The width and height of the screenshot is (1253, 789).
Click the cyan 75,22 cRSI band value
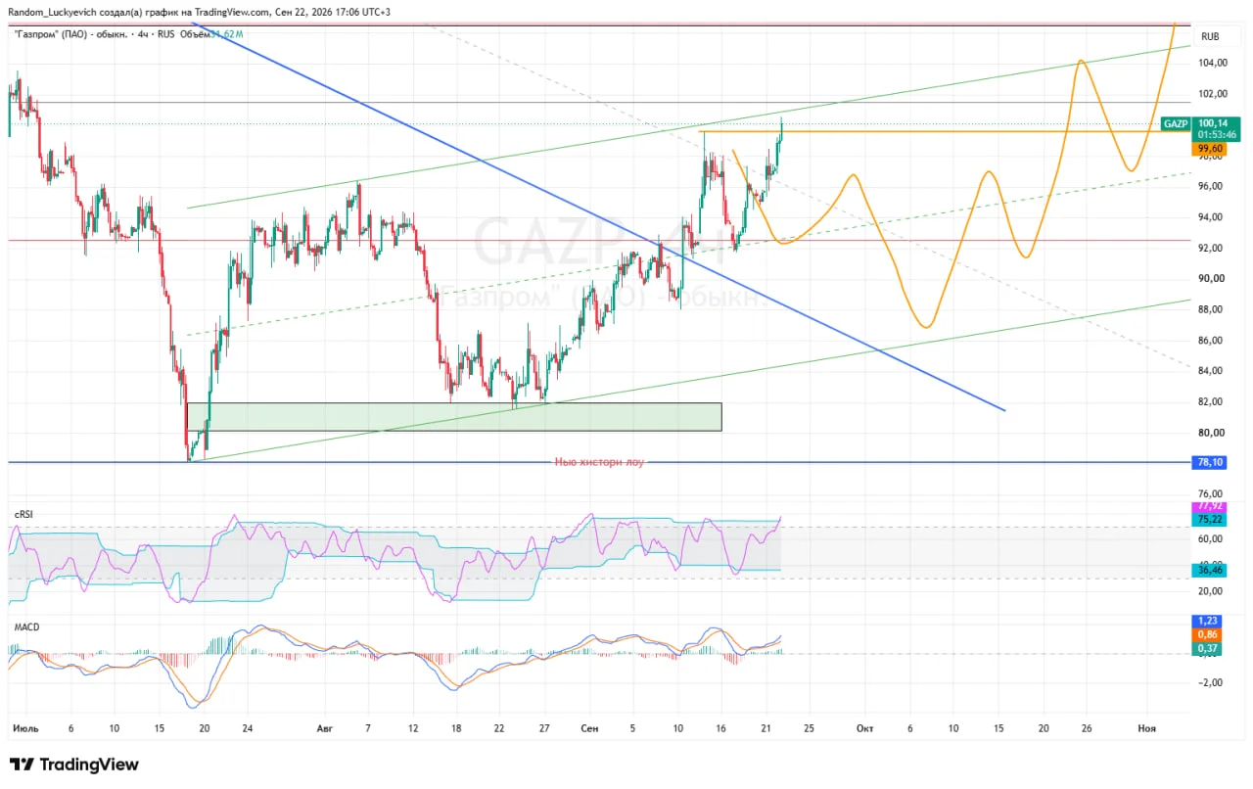1210,520
